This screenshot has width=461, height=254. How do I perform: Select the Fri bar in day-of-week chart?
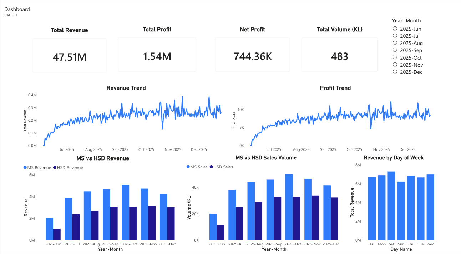[372, 208]
